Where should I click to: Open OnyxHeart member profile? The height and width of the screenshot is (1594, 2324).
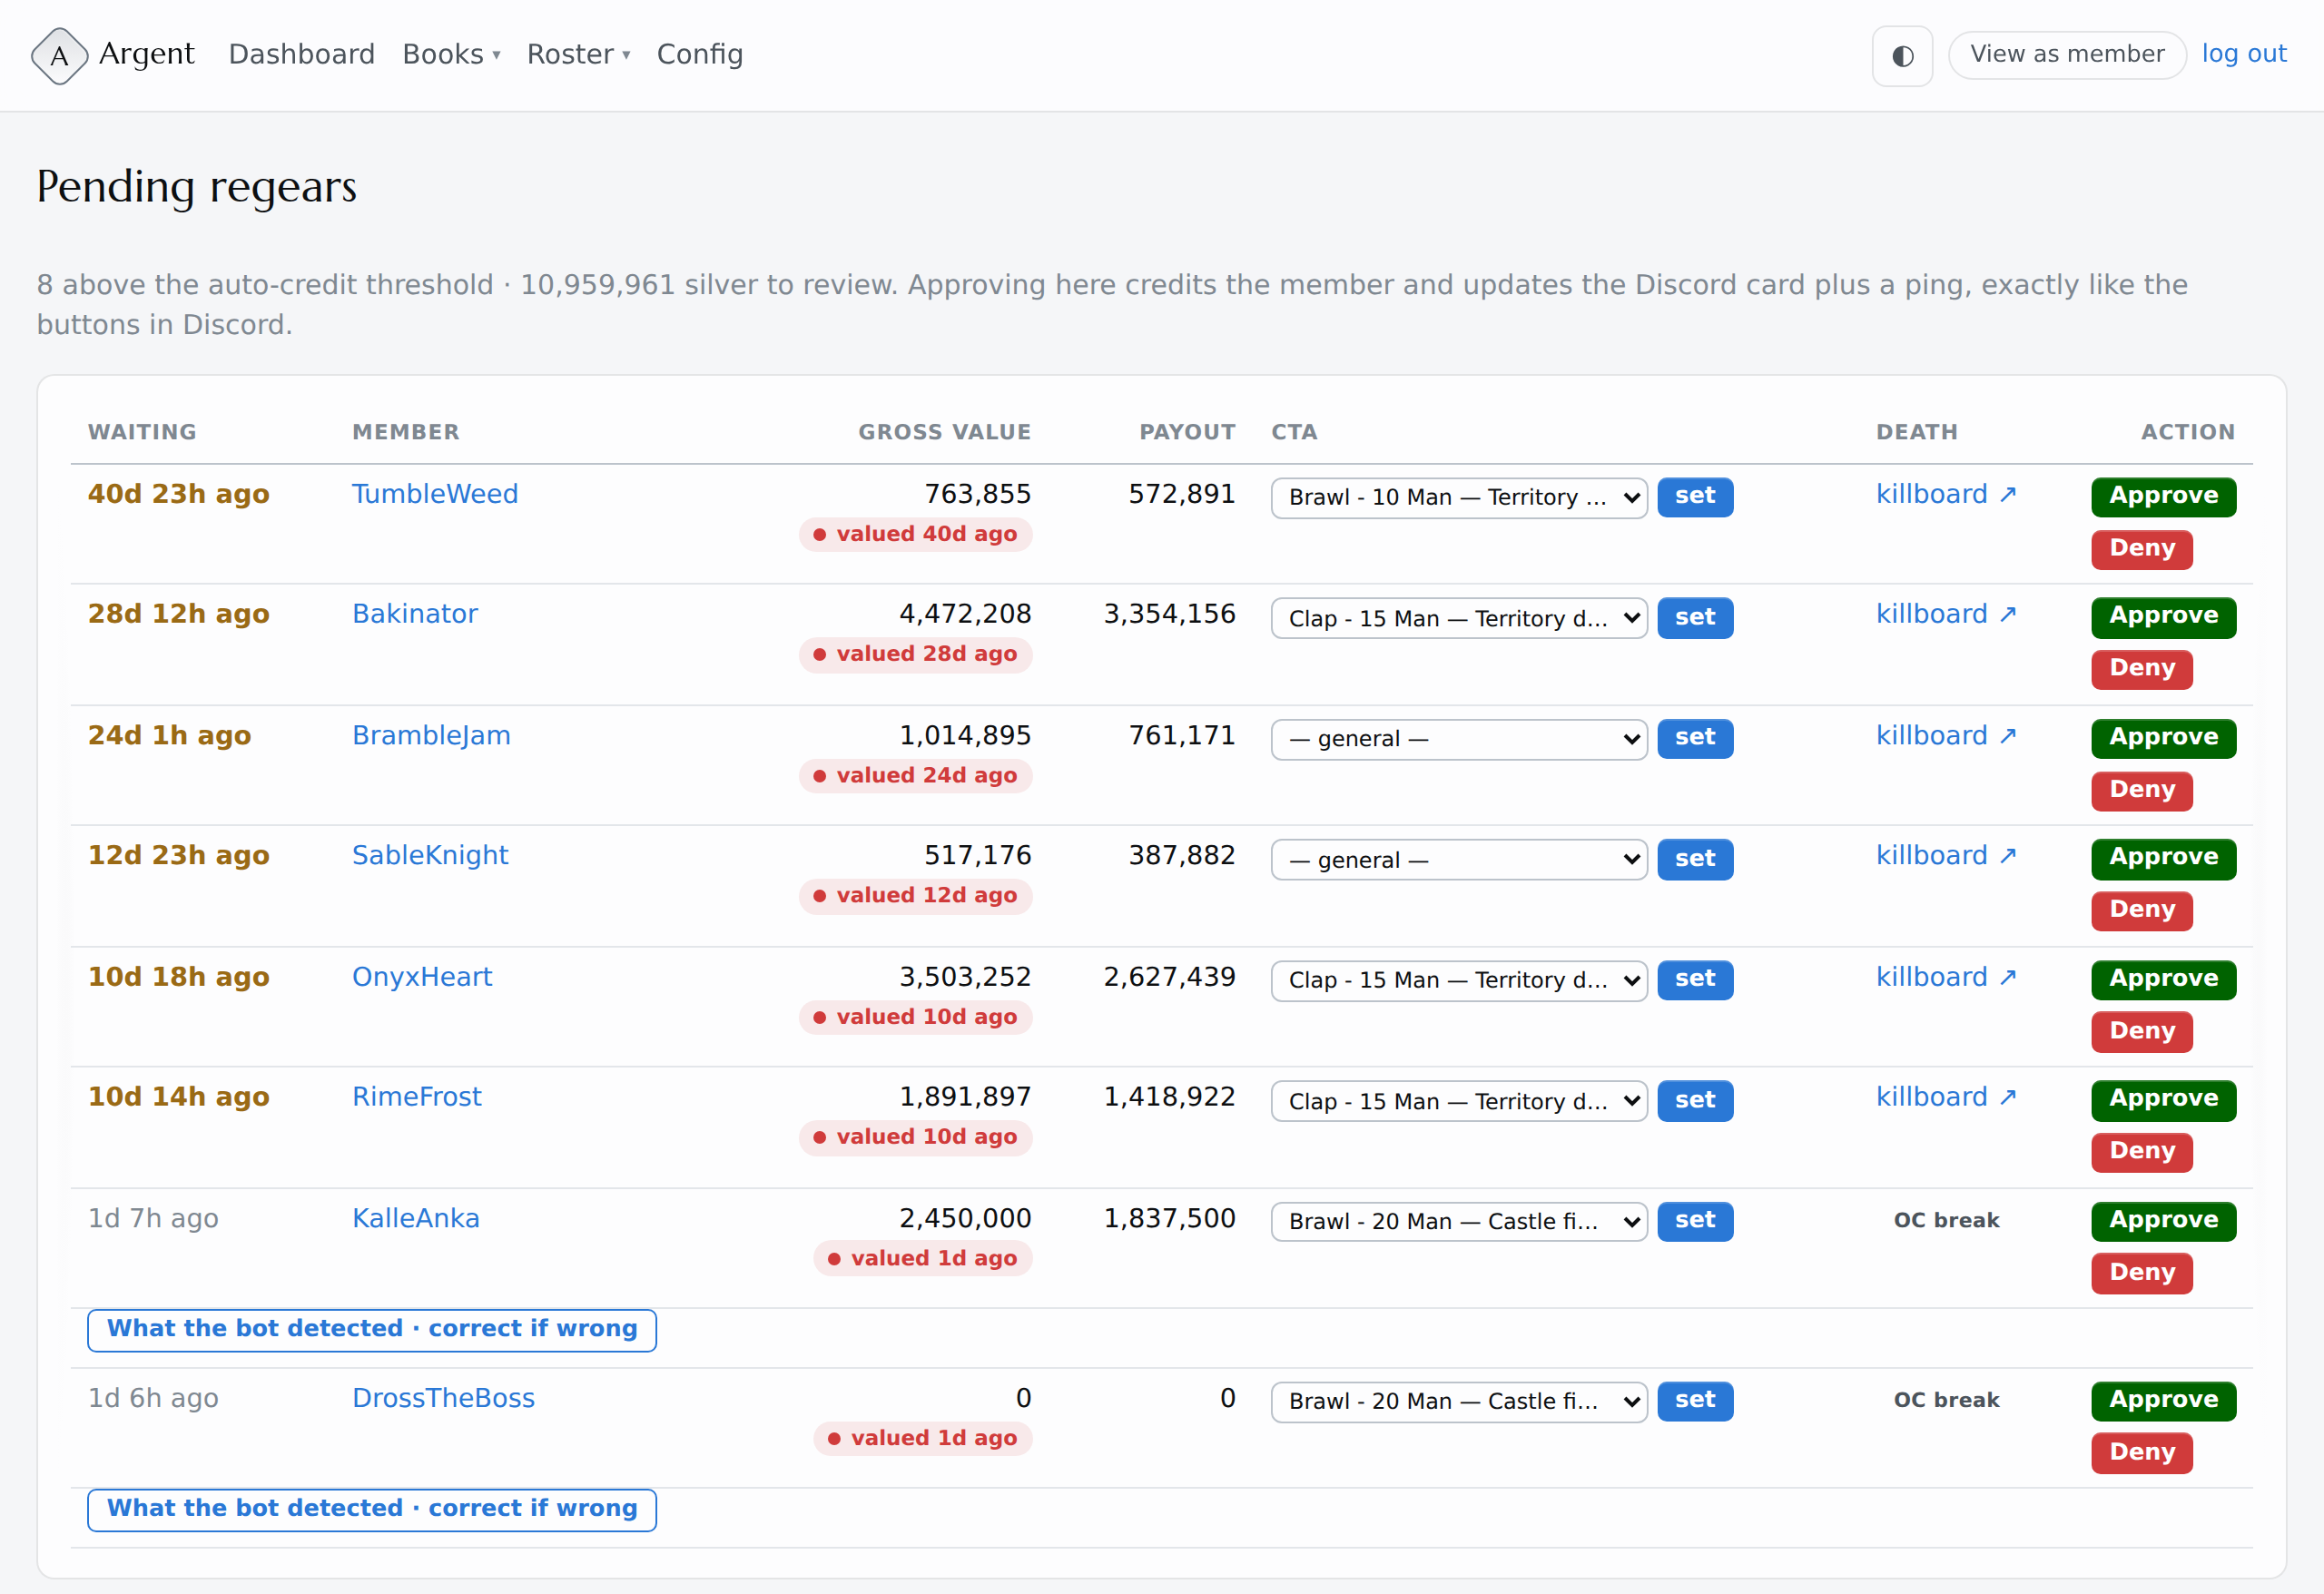pyautogui.click(x=422, y=977)
